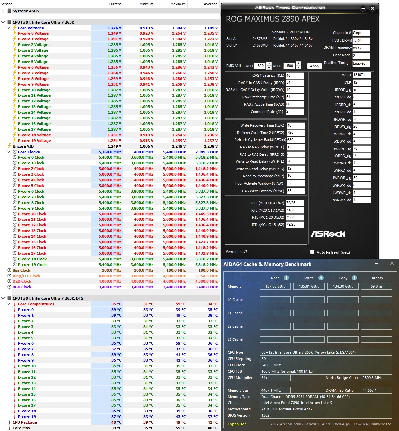Click the clock icon beside NGU Clock

(9, 287)
